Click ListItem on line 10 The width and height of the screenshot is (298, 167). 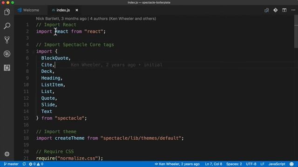coord(52,85)
